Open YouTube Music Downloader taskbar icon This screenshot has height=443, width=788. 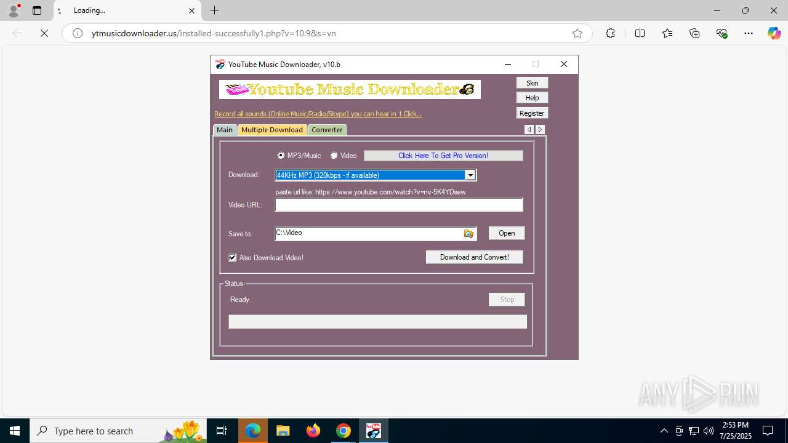tap(374, 431)
